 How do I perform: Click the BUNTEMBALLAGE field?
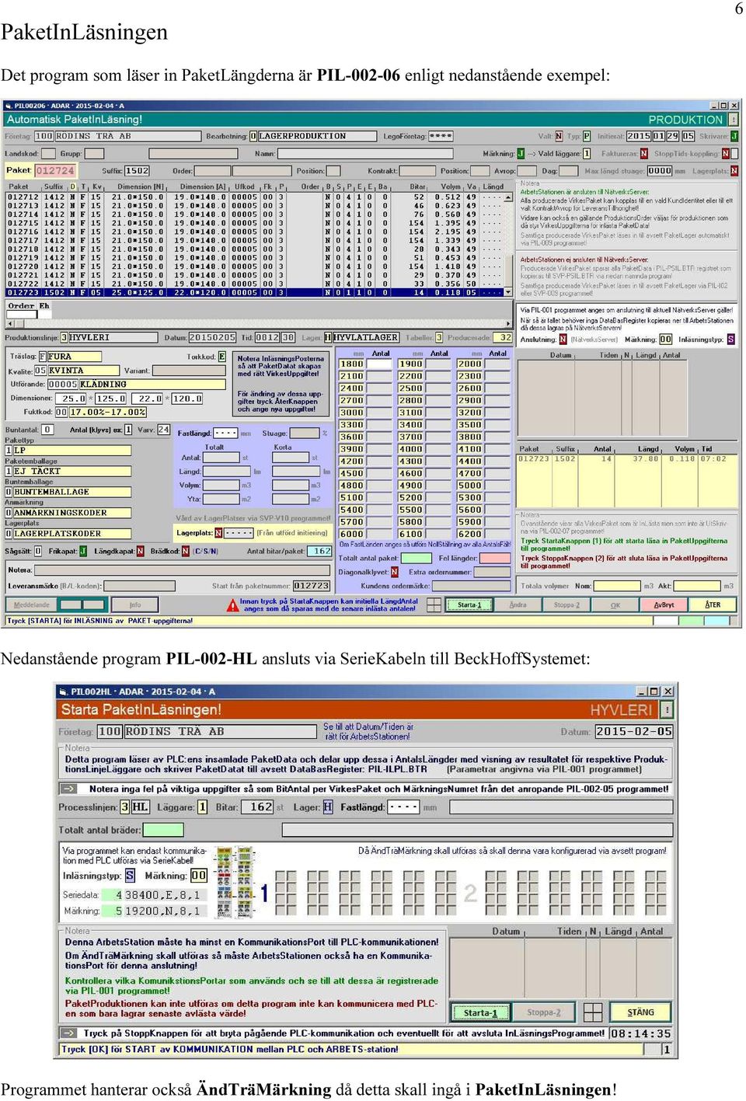(71, 492)
